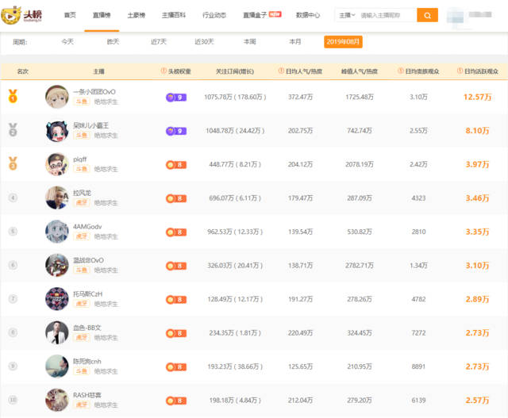
Task: Open avatar of 拉风龙
Action: [x=57, y=197]
